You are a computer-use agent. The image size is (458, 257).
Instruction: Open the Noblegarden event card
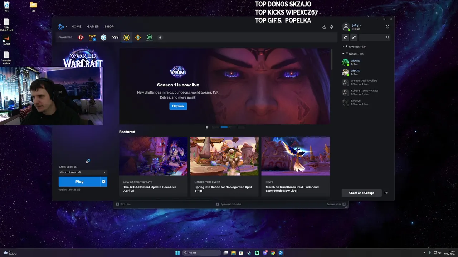tap(224, 166)
